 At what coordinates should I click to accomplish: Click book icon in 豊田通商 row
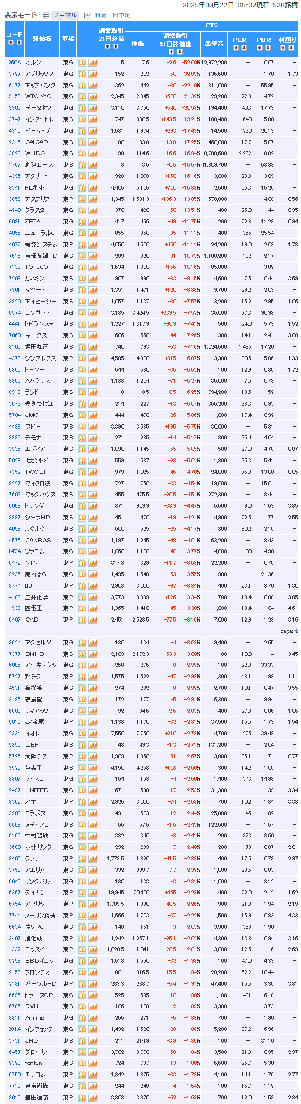tap(82, 1098)
